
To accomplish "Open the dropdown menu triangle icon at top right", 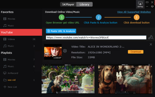I will [x=152, y=7].
